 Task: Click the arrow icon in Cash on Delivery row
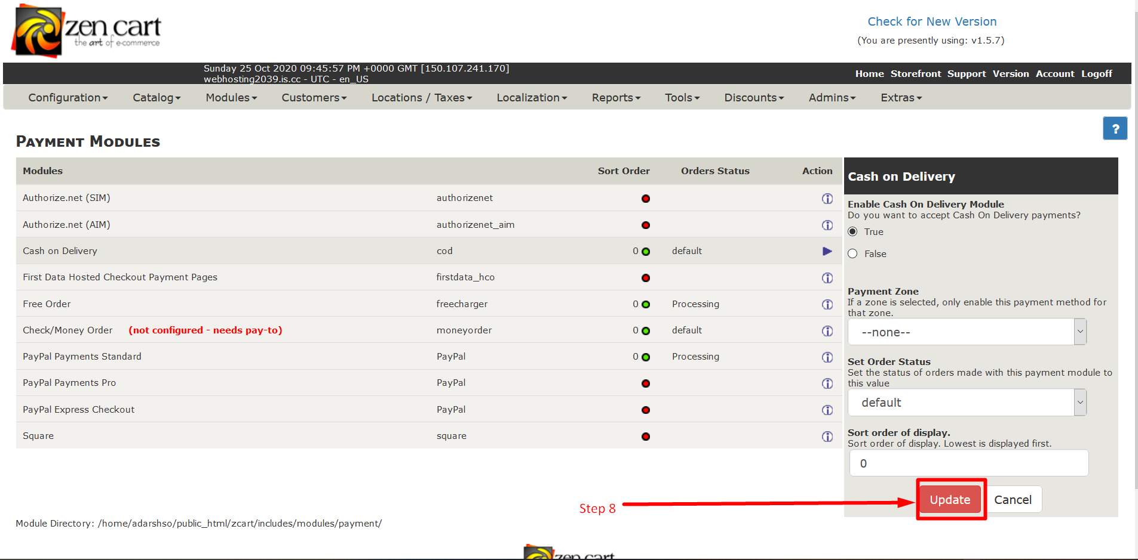tap(827, 251)
